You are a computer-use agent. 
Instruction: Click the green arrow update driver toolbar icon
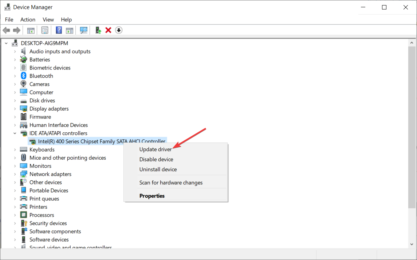point(98,30)
